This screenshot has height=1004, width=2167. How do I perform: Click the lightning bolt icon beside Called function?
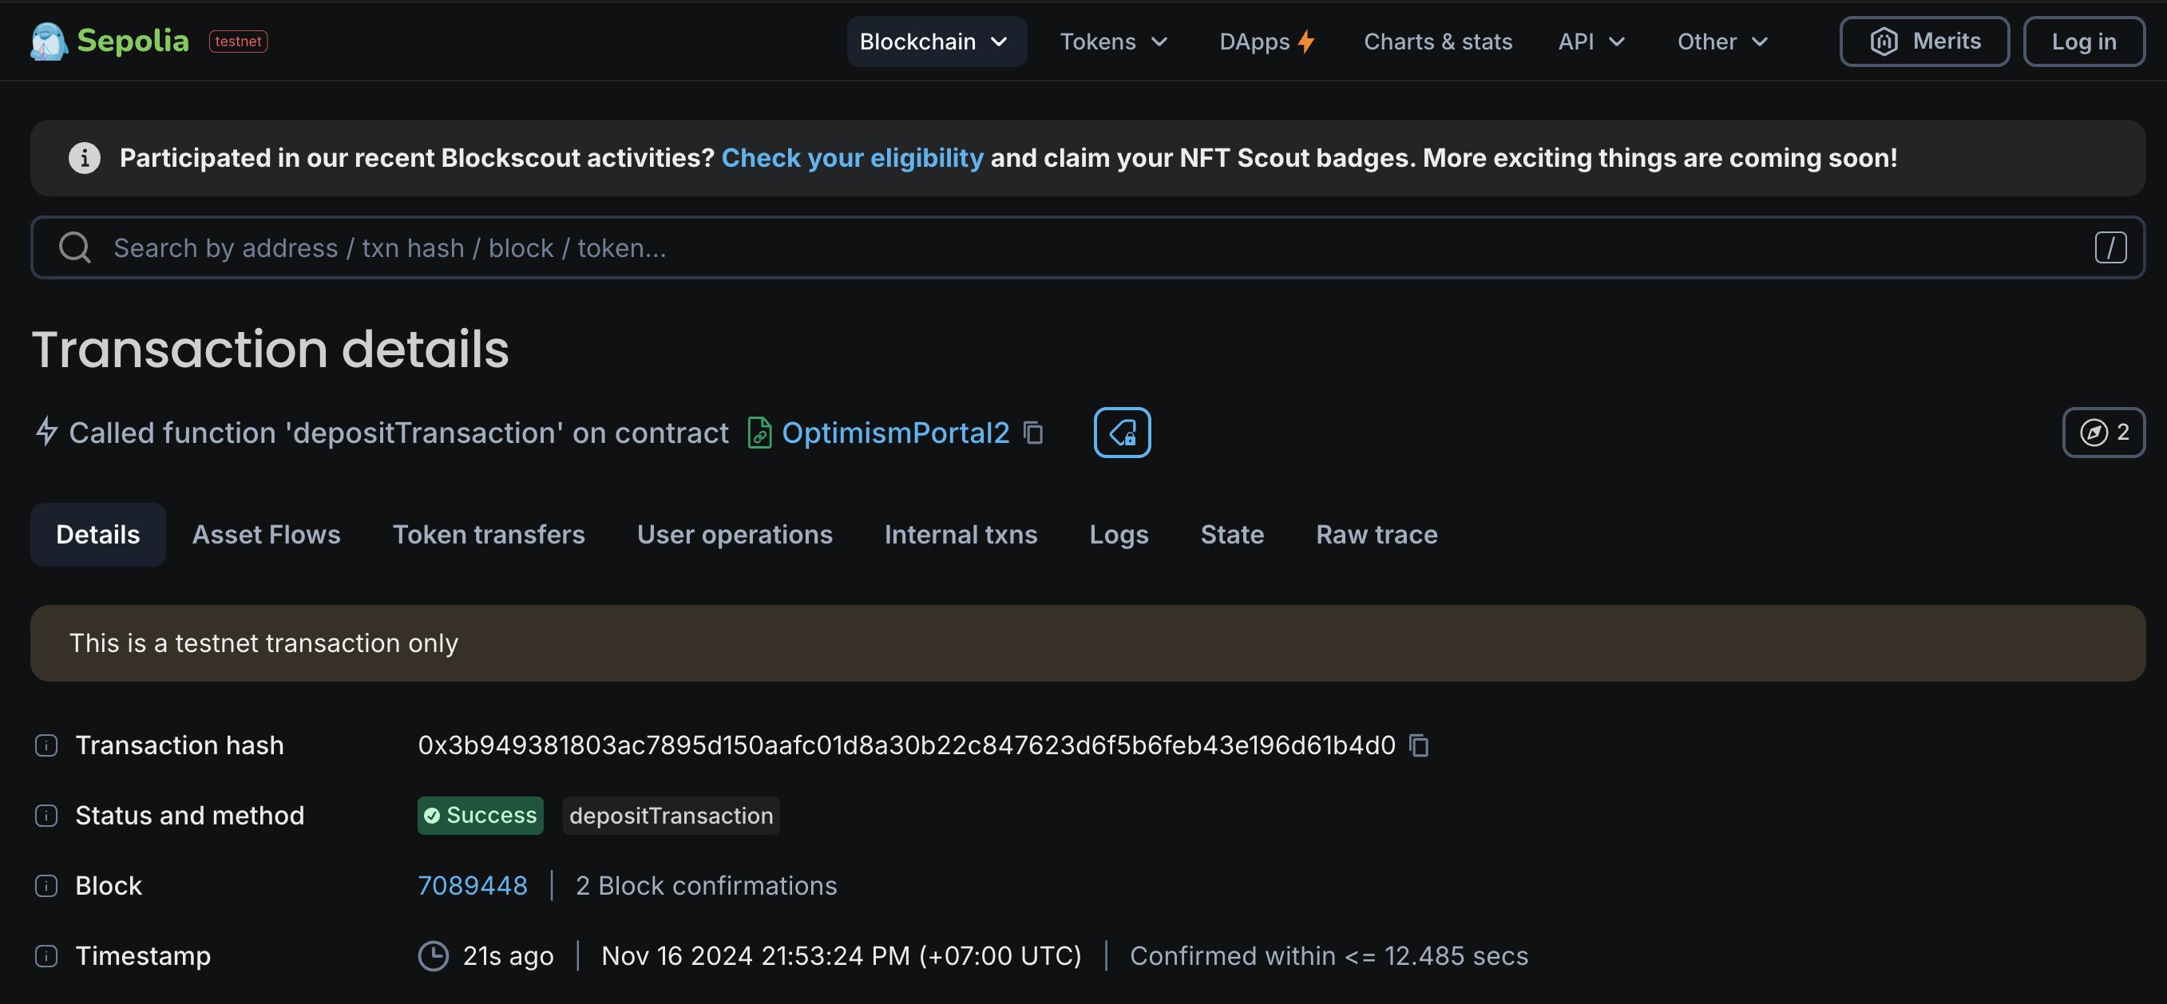pos(46,431)
